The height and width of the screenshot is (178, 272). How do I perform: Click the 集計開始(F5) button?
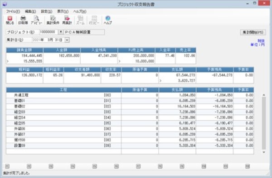tap(253, 32)
